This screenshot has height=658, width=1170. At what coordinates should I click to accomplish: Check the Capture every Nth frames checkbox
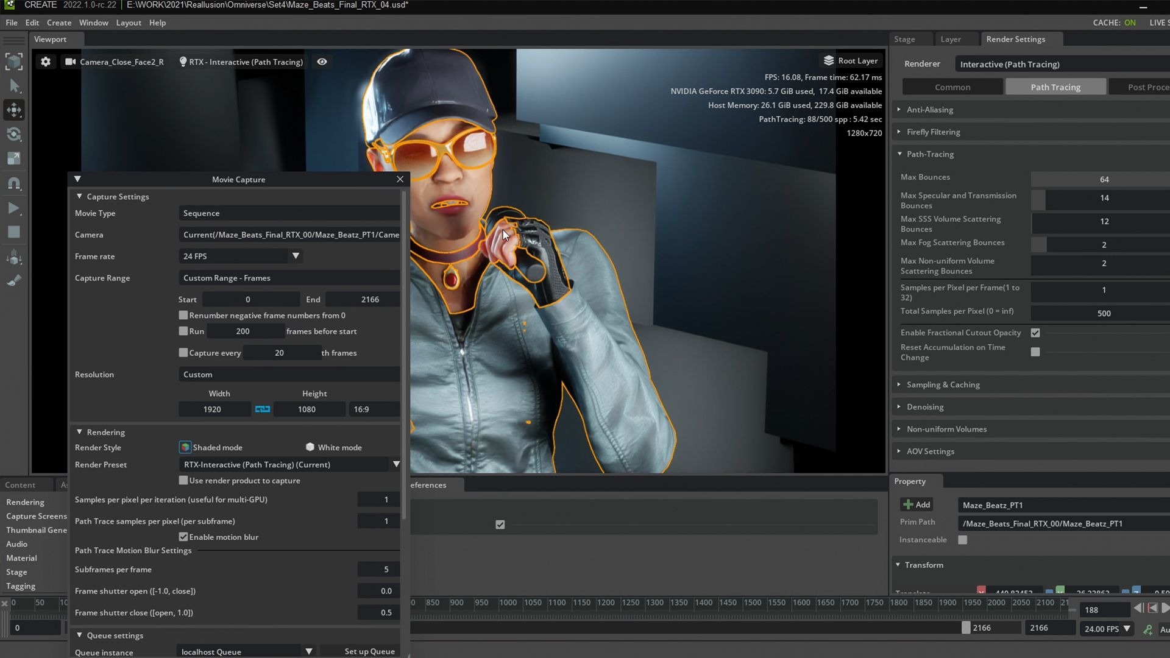pyautogui.click(x=183, y=353)
